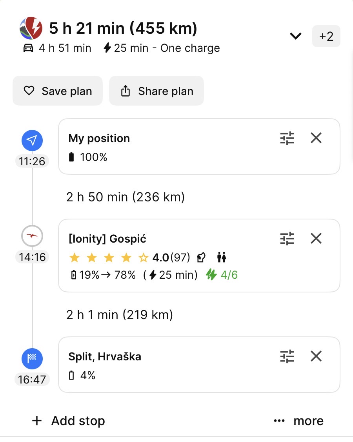Click the 4/6 available chargers indicator
The height and width of the screenshot is (442, 353).
[x=222, y=275]
